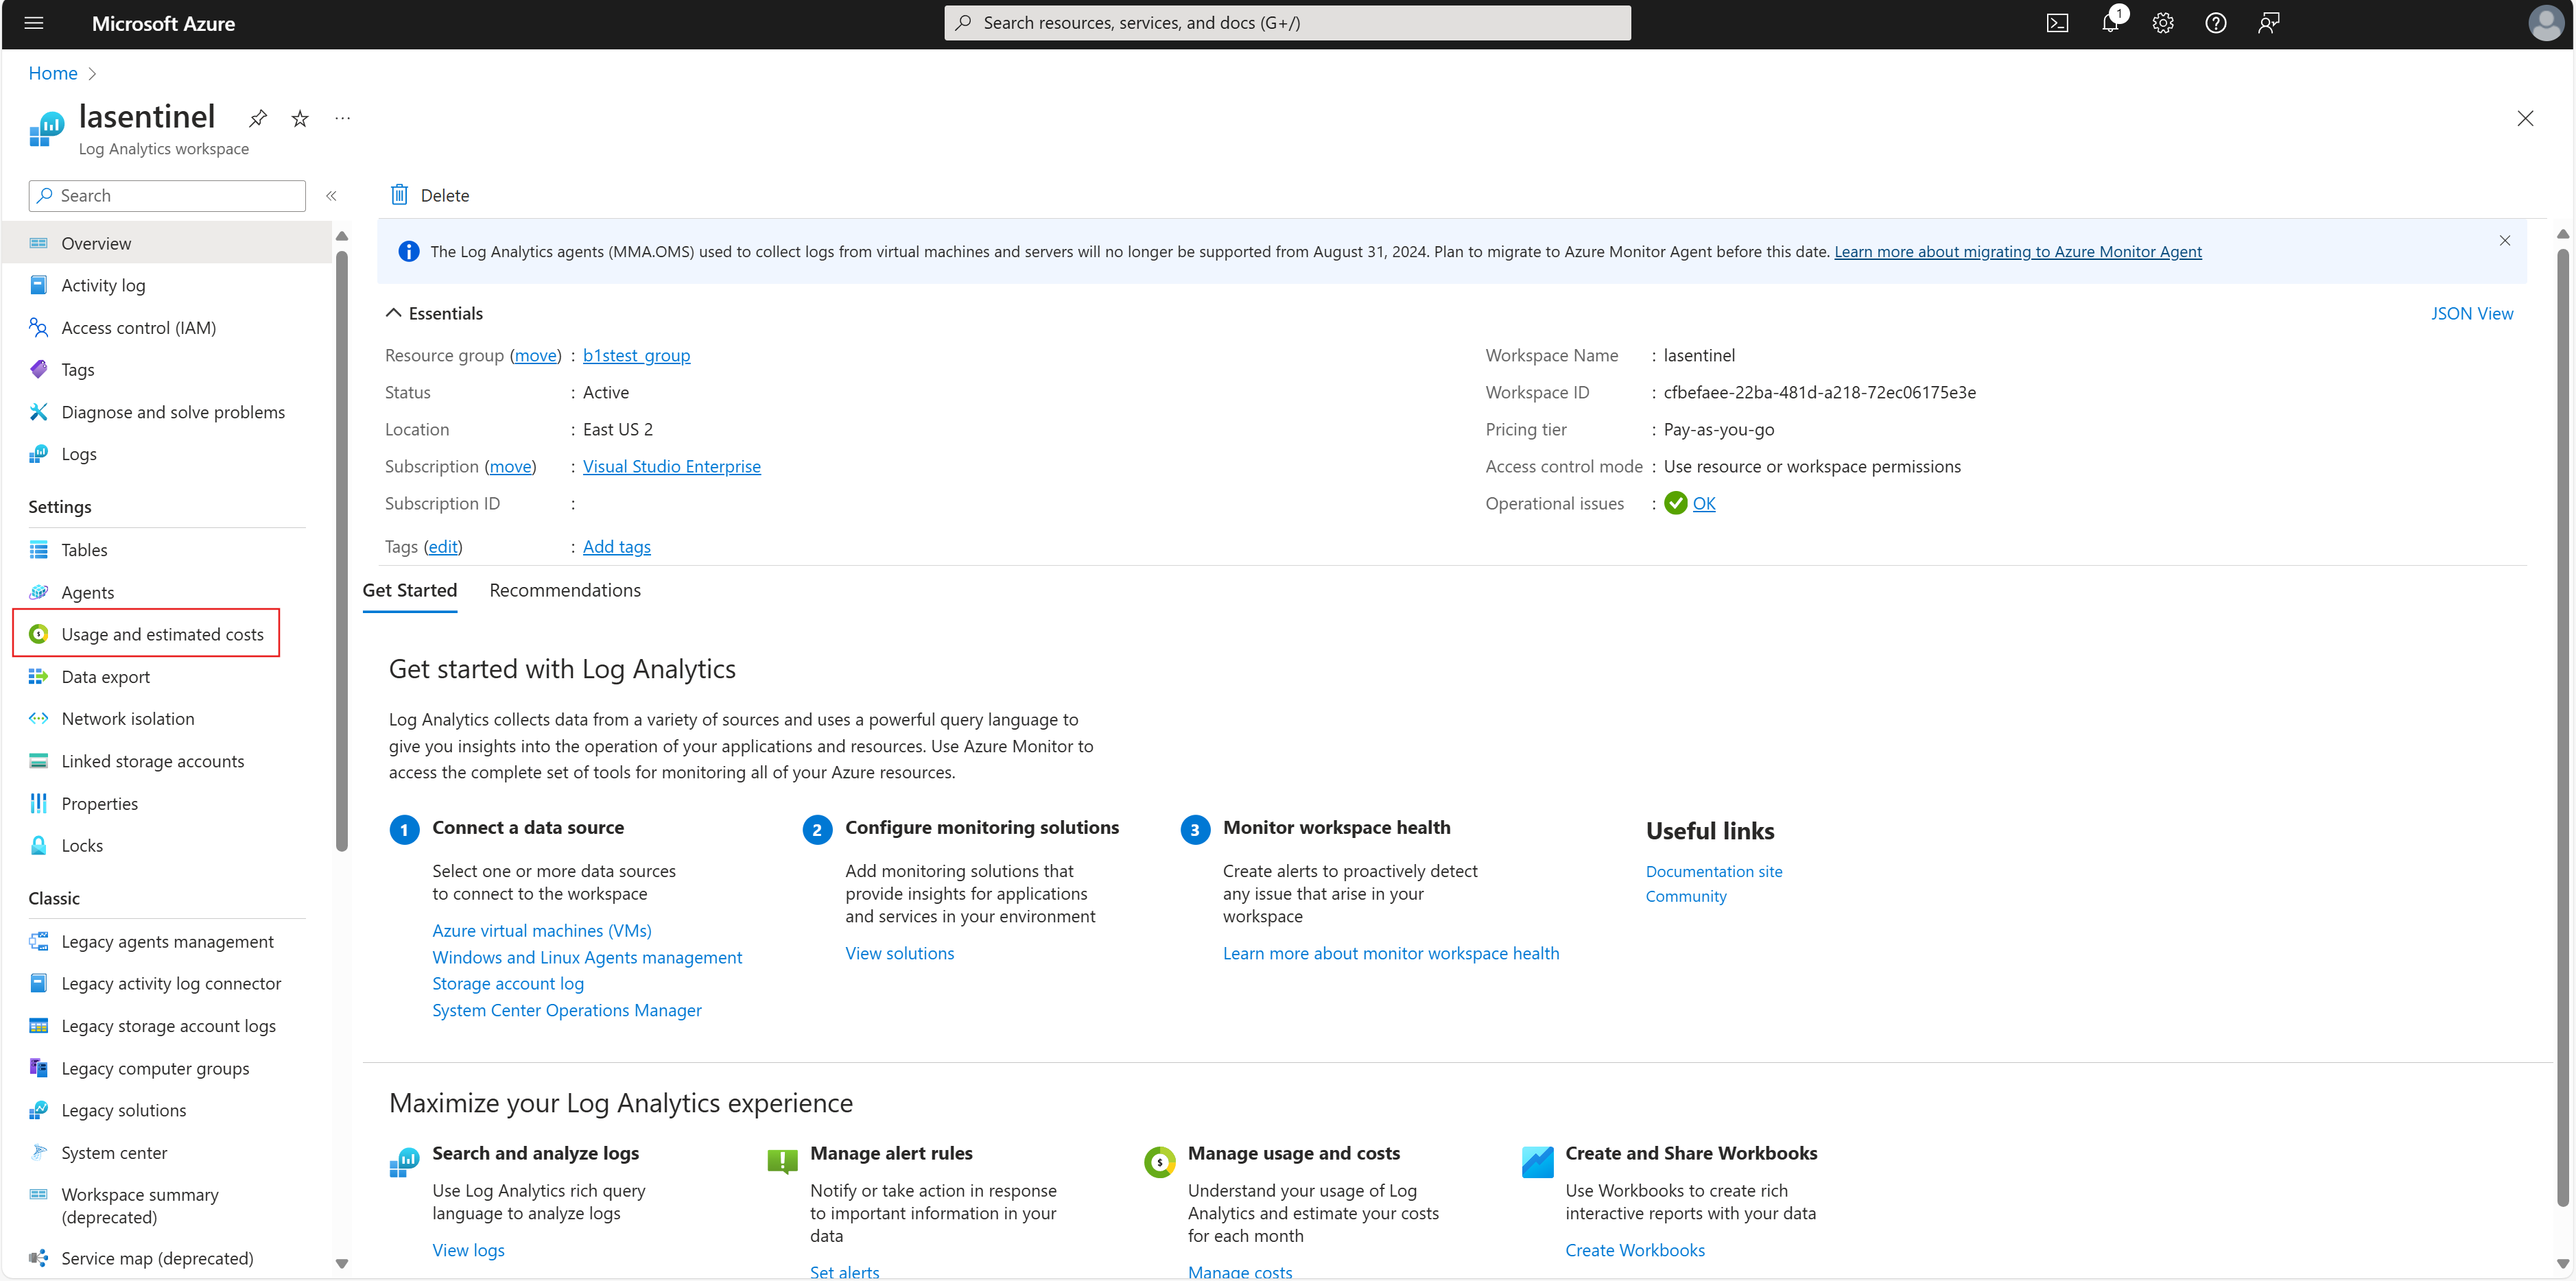Open Linked storage accounts
Screen dimensions: 2576x1281
tap(152, 762)
